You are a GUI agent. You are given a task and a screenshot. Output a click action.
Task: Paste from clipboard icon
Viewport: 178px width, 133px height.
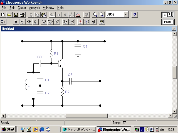tap(44, 15)
